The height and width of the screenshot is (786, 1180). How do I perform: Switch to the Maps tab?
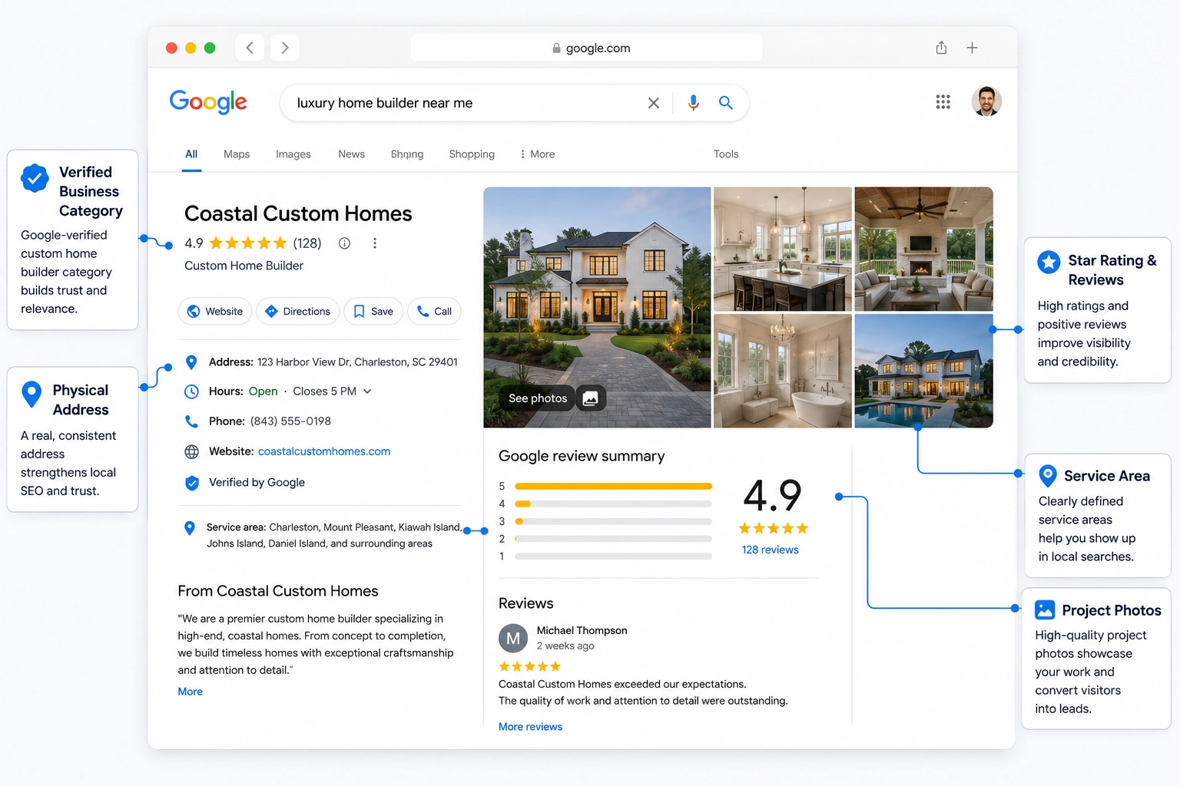pyautogui.click(x=237, y=154)
